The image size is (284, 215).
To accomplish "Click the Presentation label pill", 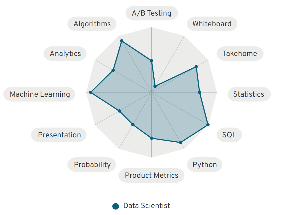I will tap(59, 135).
